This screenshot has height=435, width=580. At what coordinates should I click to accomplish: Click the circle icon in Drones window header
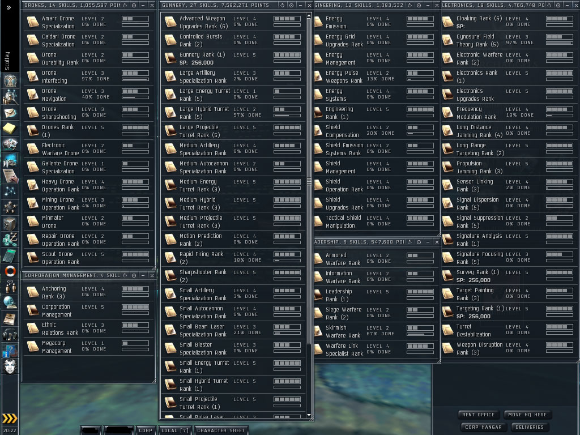pyautogui.click(x=134, y=5)
